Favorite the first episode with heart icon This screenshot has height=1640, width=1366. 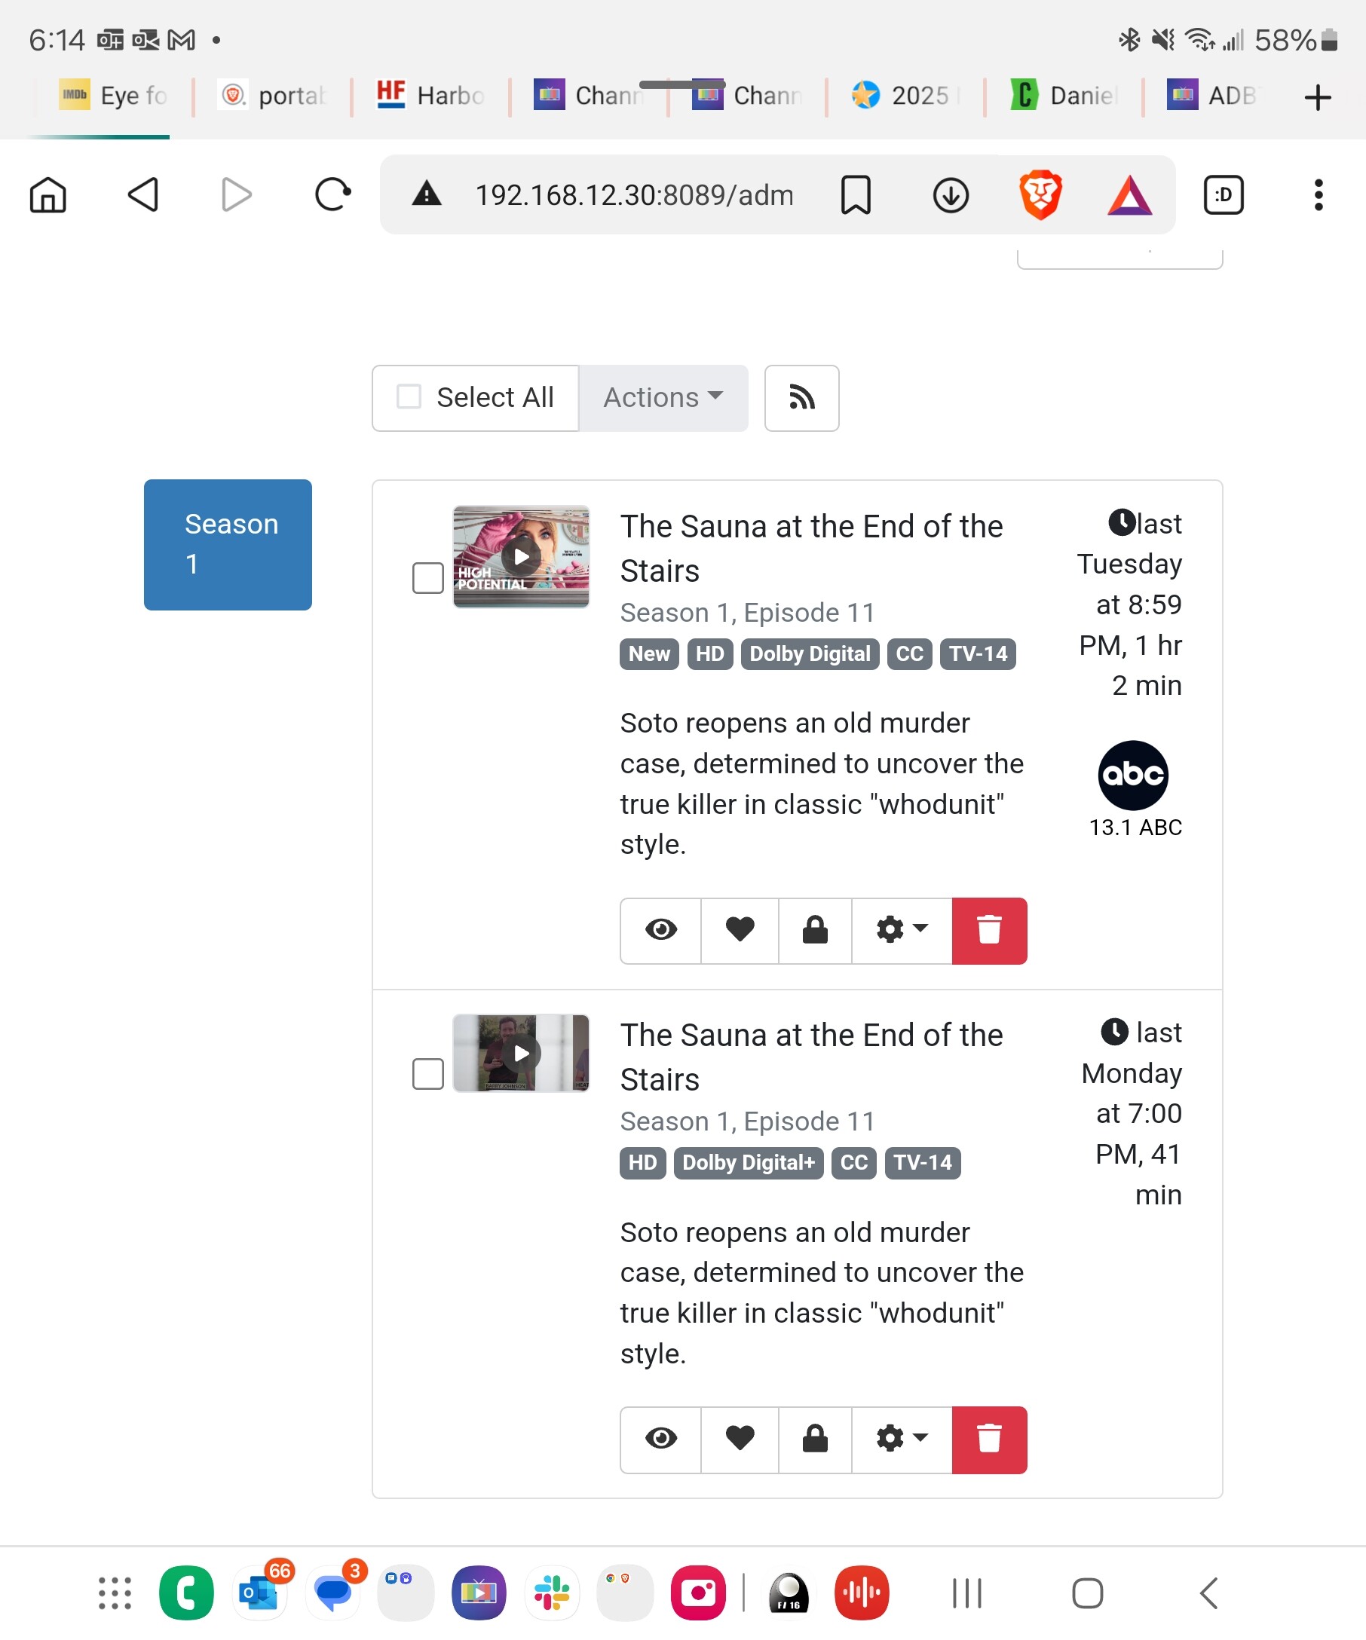pyautogui.click(x=739, y=930)
